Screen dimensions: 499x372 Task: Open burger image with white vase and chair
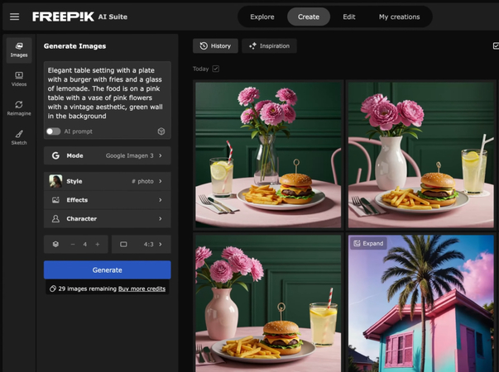pyautogui.click(x=420, y=155)
